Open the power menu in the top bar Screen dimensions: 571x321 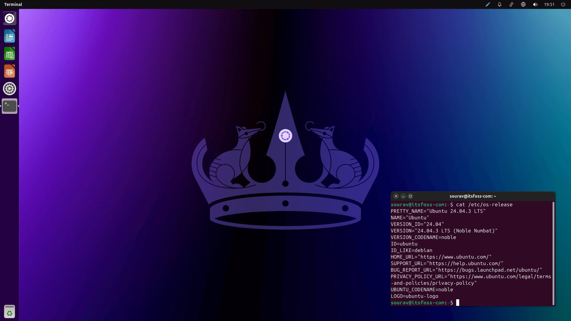[x=563, y=4]
